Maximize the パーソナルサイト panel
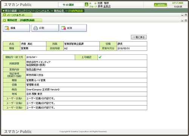The width and height of the screenshot is (189, 136). (x=186, y=15)
